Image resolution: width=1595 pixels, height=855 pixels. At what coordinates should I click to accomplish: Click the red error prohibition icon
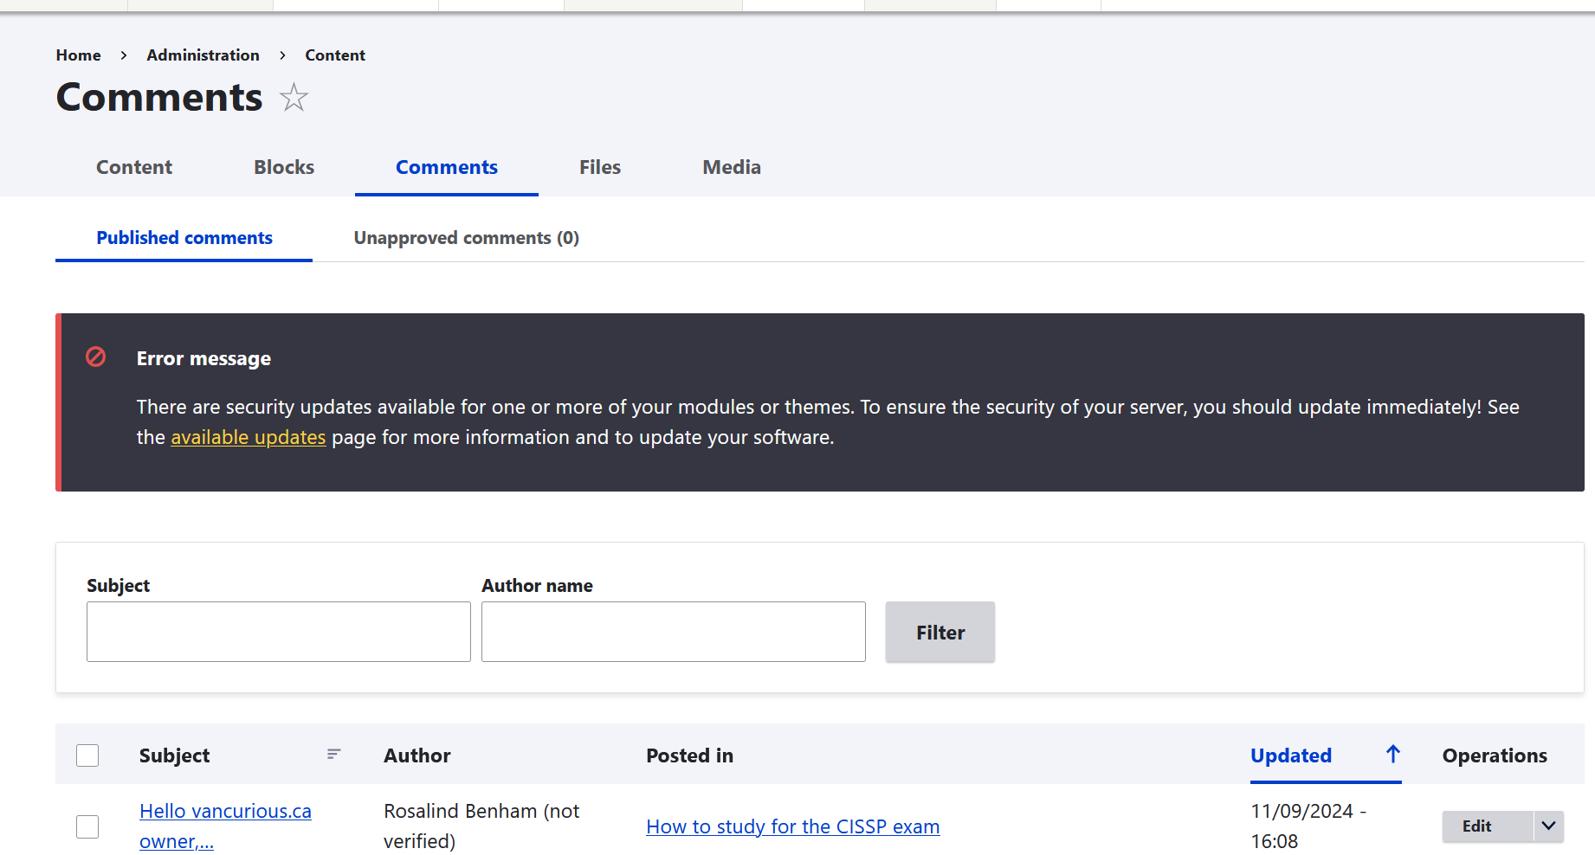(x=96, y=357)
